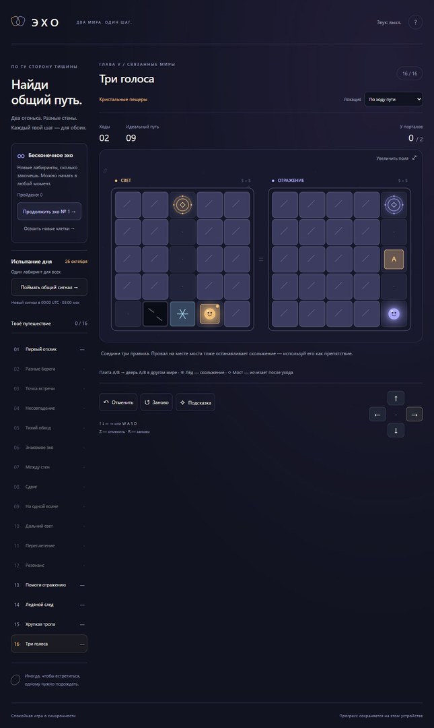Expand the board with Увеличить поля
The height and width of the screenshot is (728, 434).
tap(396, 158)
